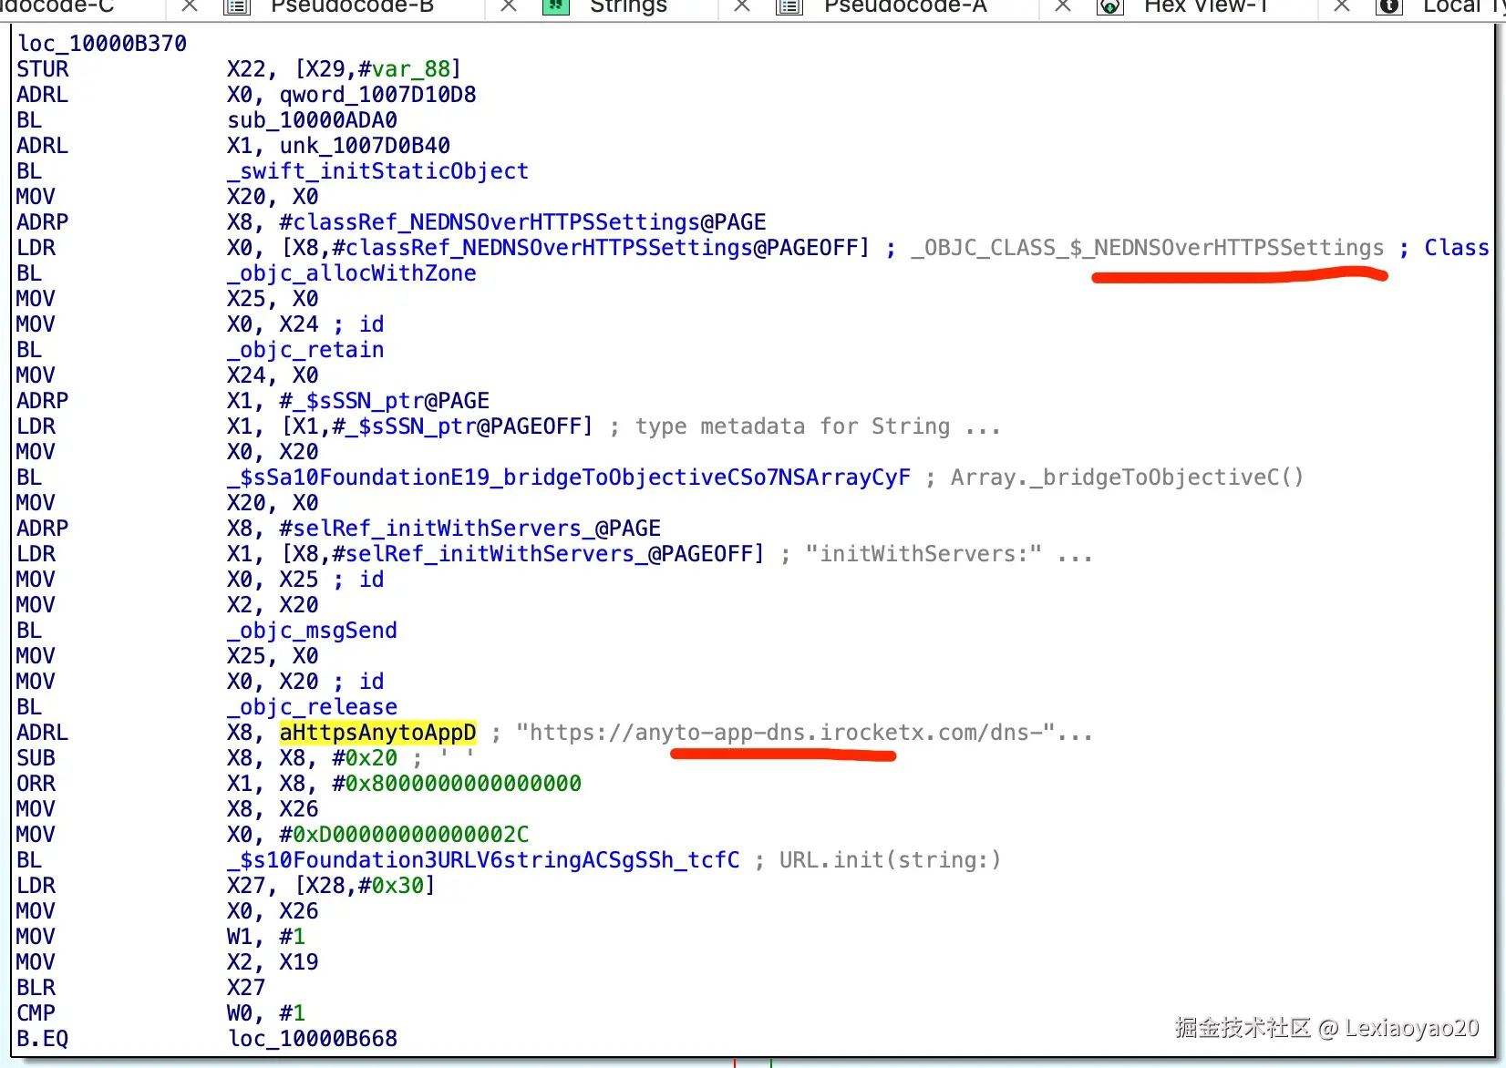The width and height of the screenshot is (1506, 1068).
Task: Select the _objc_msgSend call
Action: click(312, 631)
